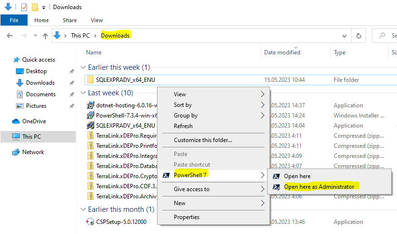Click the CSPSetup-5.0.12000 installer icon
397x234 pixels.
click(x=90, y=221)
